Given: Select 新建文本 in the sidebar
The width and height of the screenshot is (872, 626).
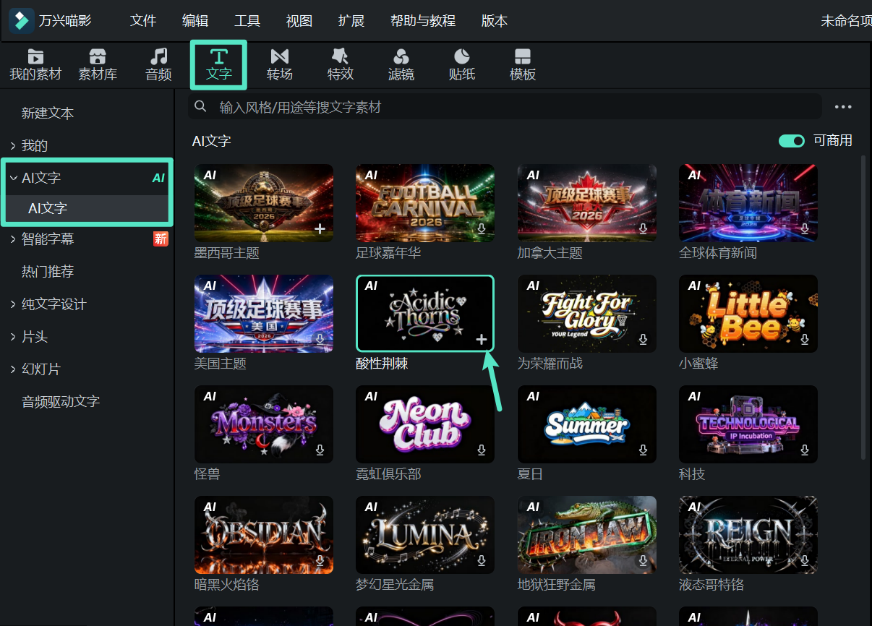Looking at the screenshot, I should click(48, 113).
